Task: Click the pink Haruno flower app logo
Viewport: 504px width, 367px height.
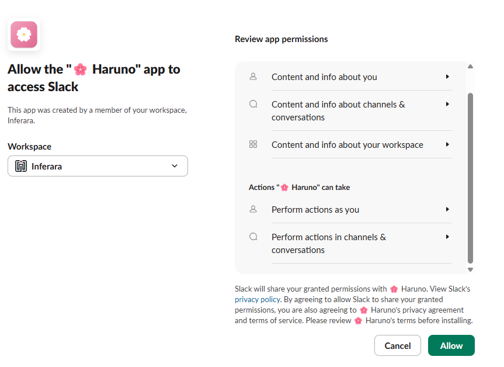Action: click(x=24, y=34)
